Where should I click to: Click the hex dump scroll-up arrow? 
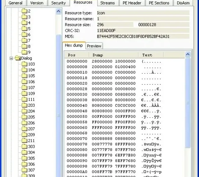(188, 54)
